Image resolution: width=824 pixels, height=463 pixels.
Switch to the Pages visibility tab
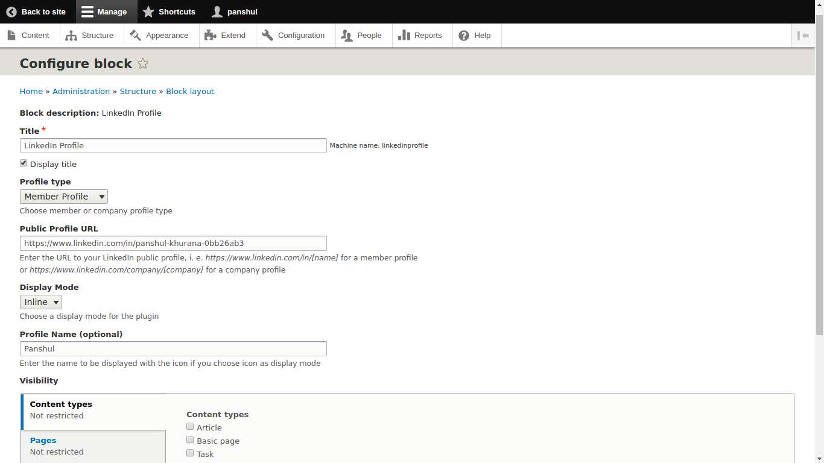[x=93, y=446]
